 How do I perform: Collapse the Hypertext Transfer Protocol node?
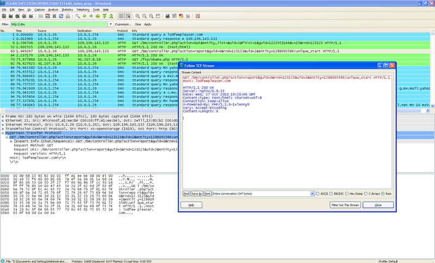coord(3,133)
